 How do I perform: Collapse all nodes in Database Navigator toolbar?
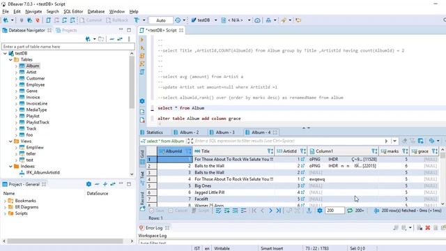111,39
